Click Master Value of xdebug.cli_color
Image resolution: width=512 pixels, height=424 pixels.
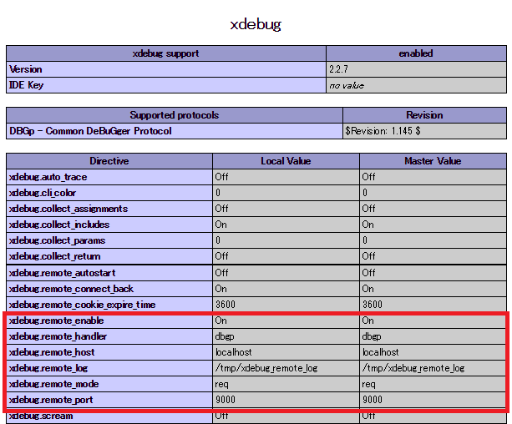point(433,193)
